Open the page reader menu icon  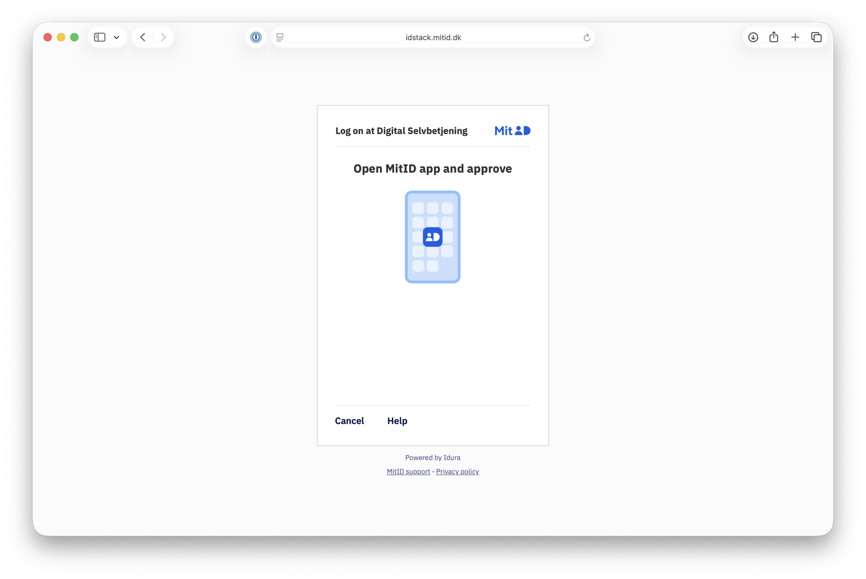click(x=280, y=37)
